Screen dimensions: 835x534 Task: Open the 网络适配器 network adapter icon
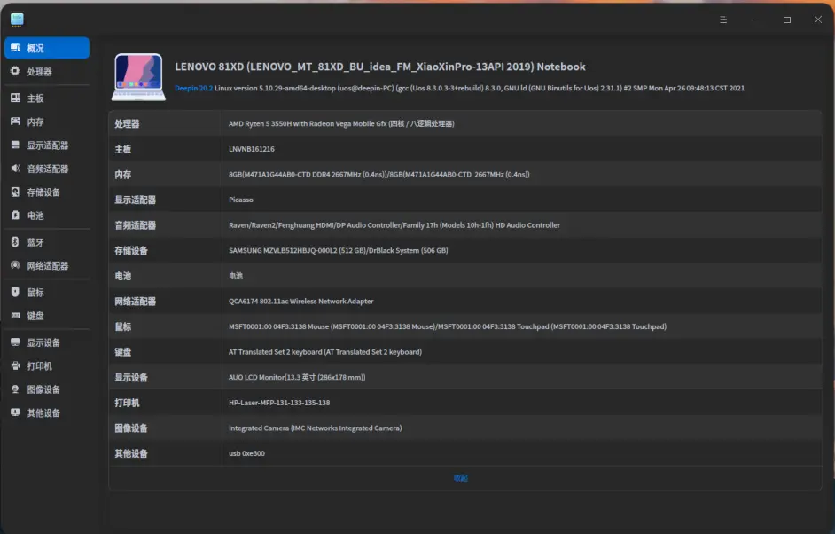[15, 265]
